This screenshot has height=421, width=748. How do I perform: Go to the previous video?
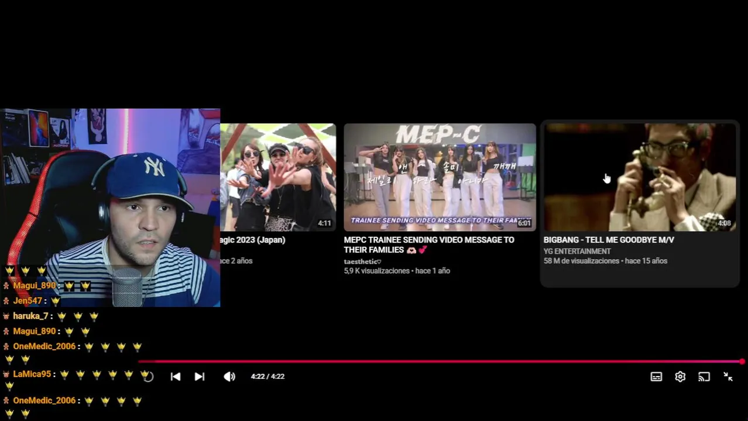(176, 377)
